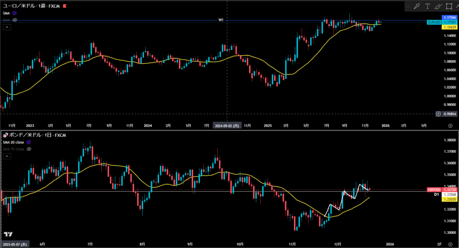Screen dimensions: 459x248
Task: Show the hidden SMA on euro chart
Action: [15, 20]
